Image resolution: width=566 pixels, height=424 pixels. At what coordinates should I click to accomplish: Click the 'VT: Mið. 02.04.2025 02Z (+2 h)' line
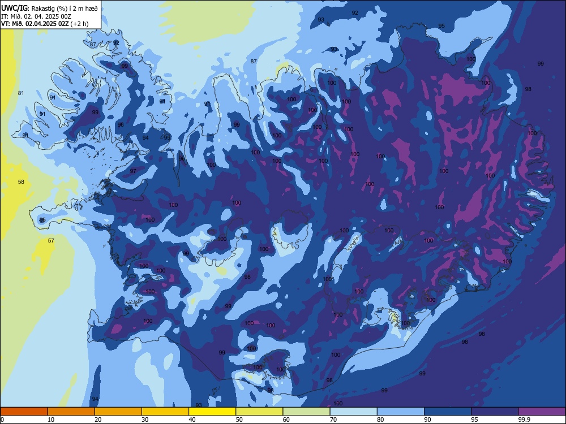pyautogui.click(x=45, y=24)
